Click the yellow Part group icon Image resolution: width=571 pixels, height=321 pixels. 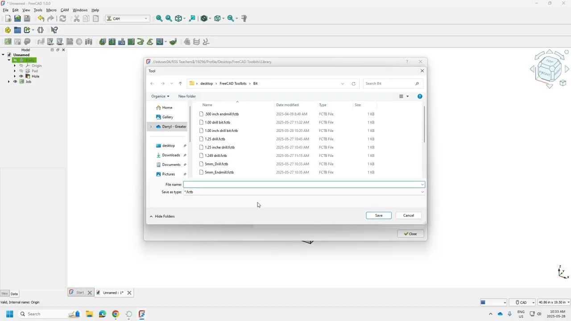pyautogui.click(x=8, y=30)
